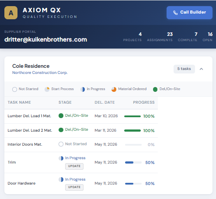Collapse the Cole Residence card with chevron
This screenshot has height=199, width=216.
click(201, 69)
